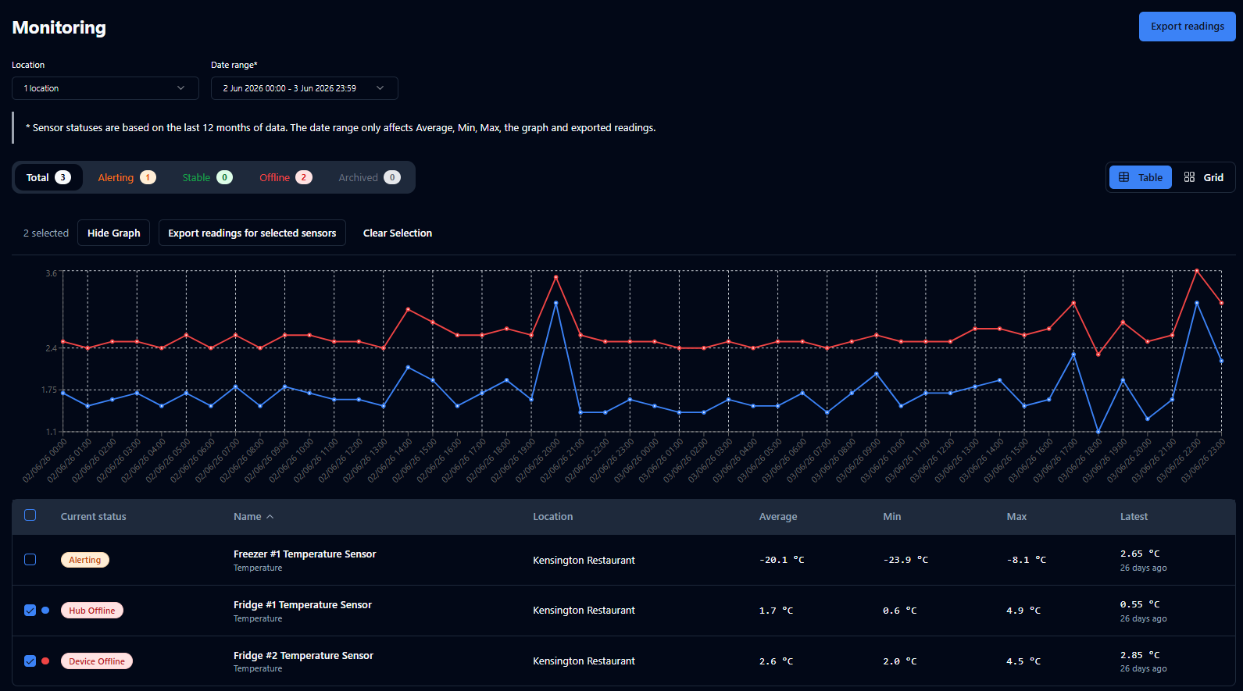
Task: Hide the graph with Hide Graph button
Action: [x=114, y=233]
